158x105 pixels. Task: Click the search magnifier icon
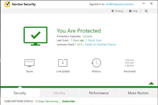click(x=146, y=11)
